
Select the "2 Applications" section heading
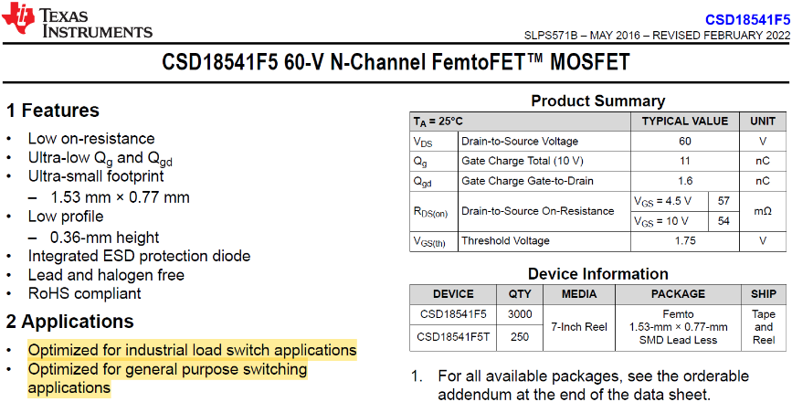pos(70,322)
